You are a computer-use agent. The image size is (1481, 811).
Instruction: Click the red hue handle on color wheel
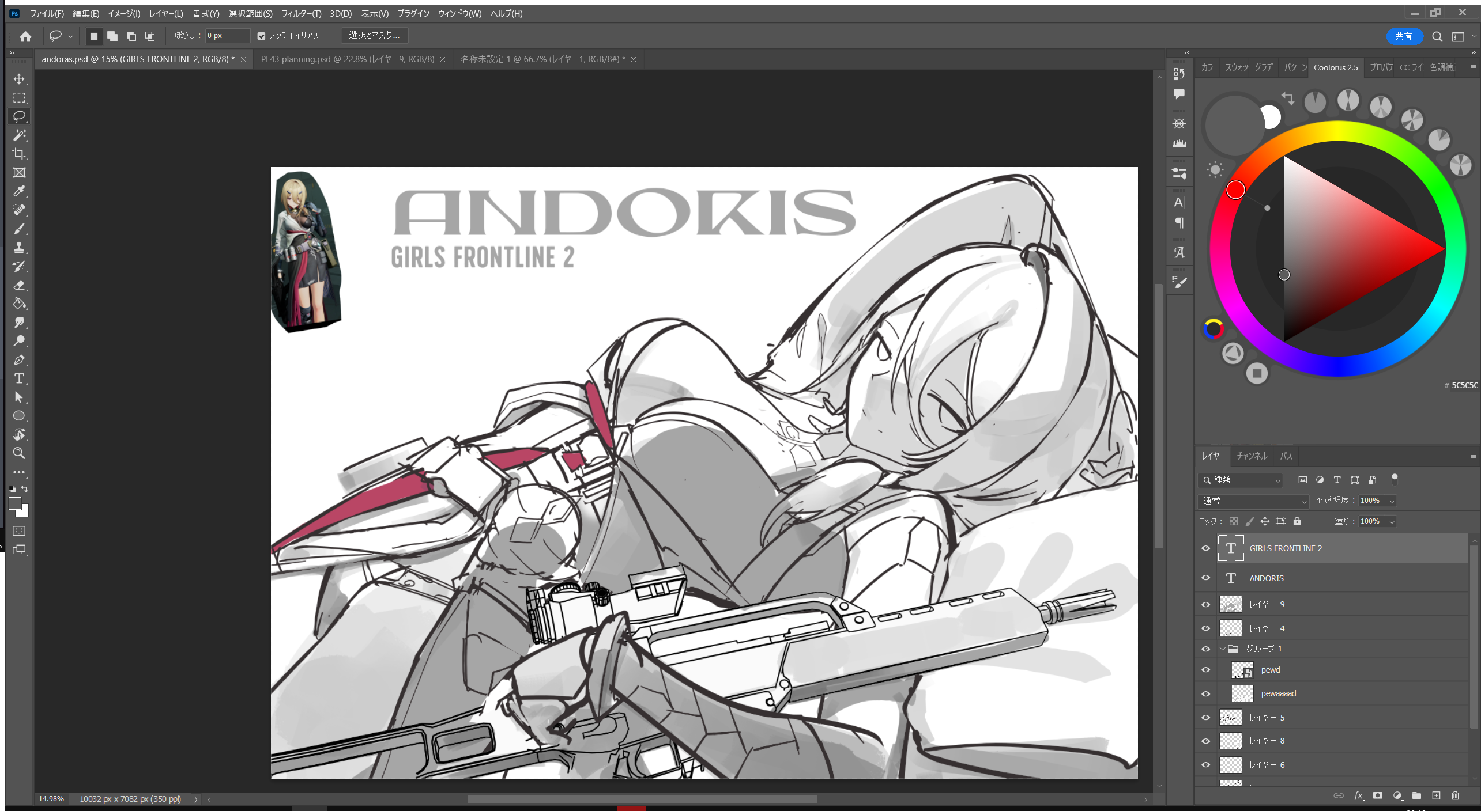(x=1235, y=190)
